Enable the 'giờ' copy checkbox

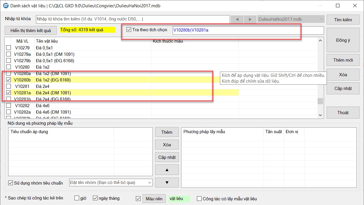(x=77, y=198)
